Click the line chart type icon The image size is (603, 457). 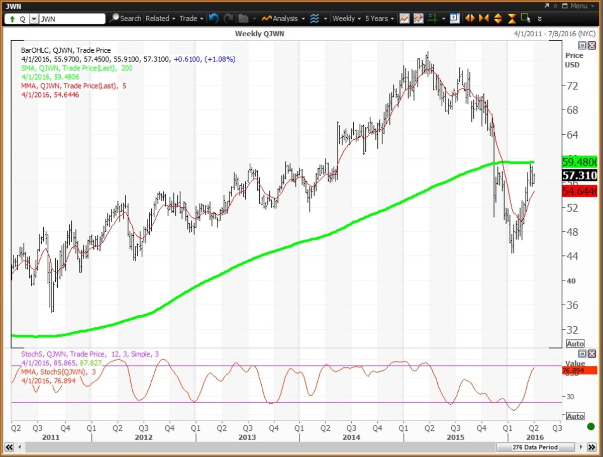404,19
